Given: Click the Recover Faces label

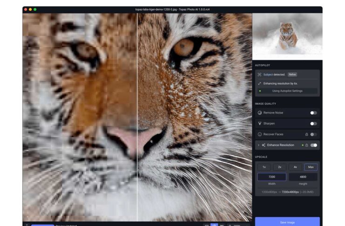Looking at the screenshot, I should click(x=273, y=134).
